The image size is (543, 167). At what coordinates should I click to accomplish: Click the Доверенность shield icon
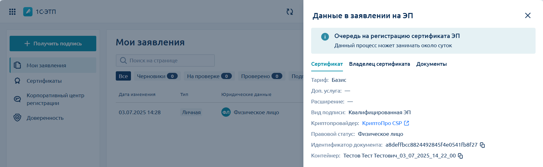click(x=17, y=118)
